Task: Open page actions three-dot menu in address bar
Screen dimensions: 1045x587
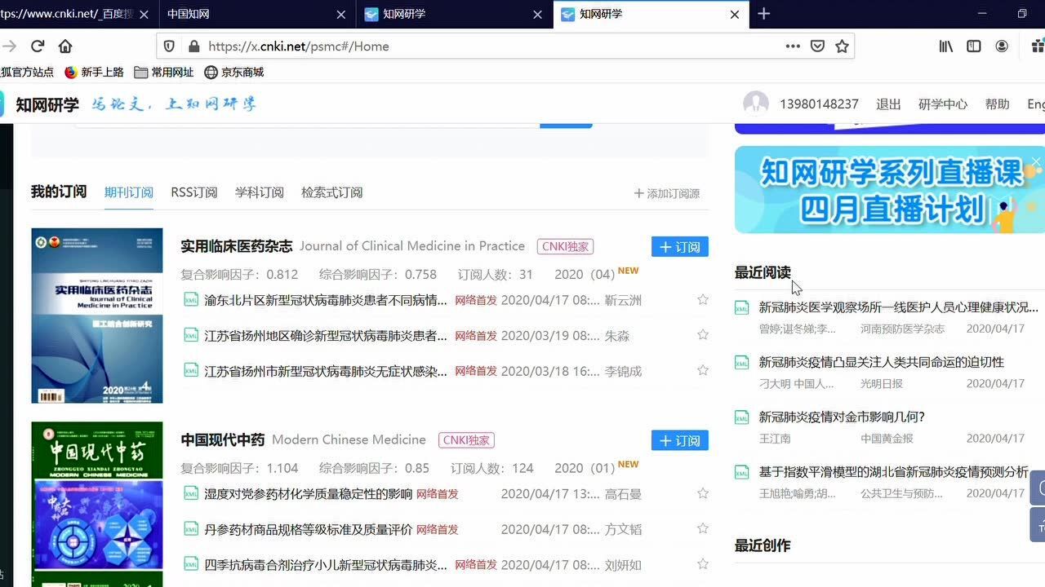Action: pyautogui.click(x=793, y=46)
